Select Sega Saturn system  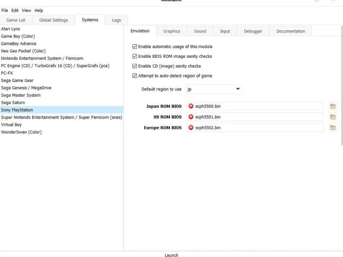62,102
